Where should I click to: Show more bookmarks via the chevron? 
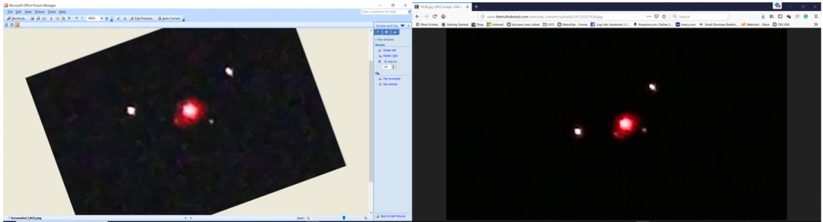click(816, 25)
